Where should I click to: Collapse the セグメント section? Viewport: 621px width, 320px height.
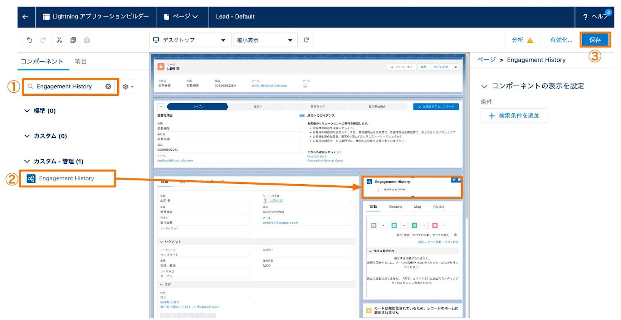[161, 242]
